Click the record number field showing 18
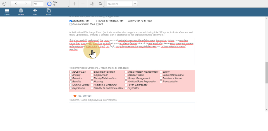This screenshot has height=131, width=268. pos(38,4)
